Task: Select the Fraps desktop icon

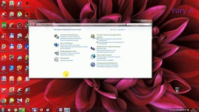Action: (12, 58)
